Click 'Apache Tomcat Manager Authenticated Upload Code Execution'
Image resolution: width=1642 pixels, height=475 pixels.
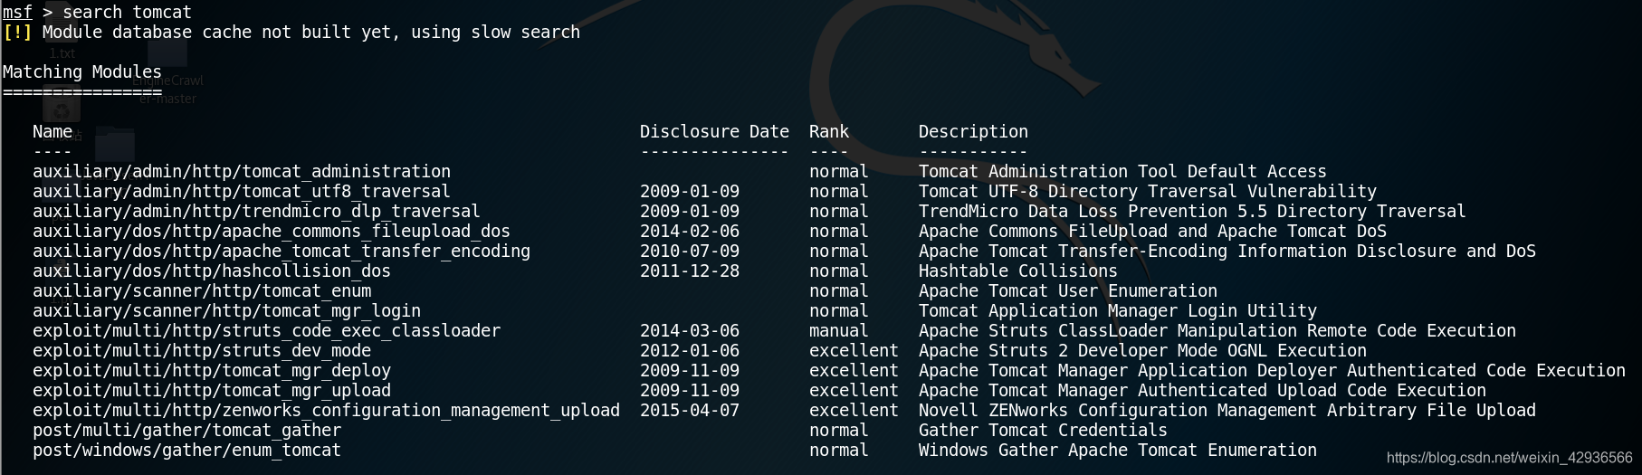pyautogui.click(x=1202, y=391)
